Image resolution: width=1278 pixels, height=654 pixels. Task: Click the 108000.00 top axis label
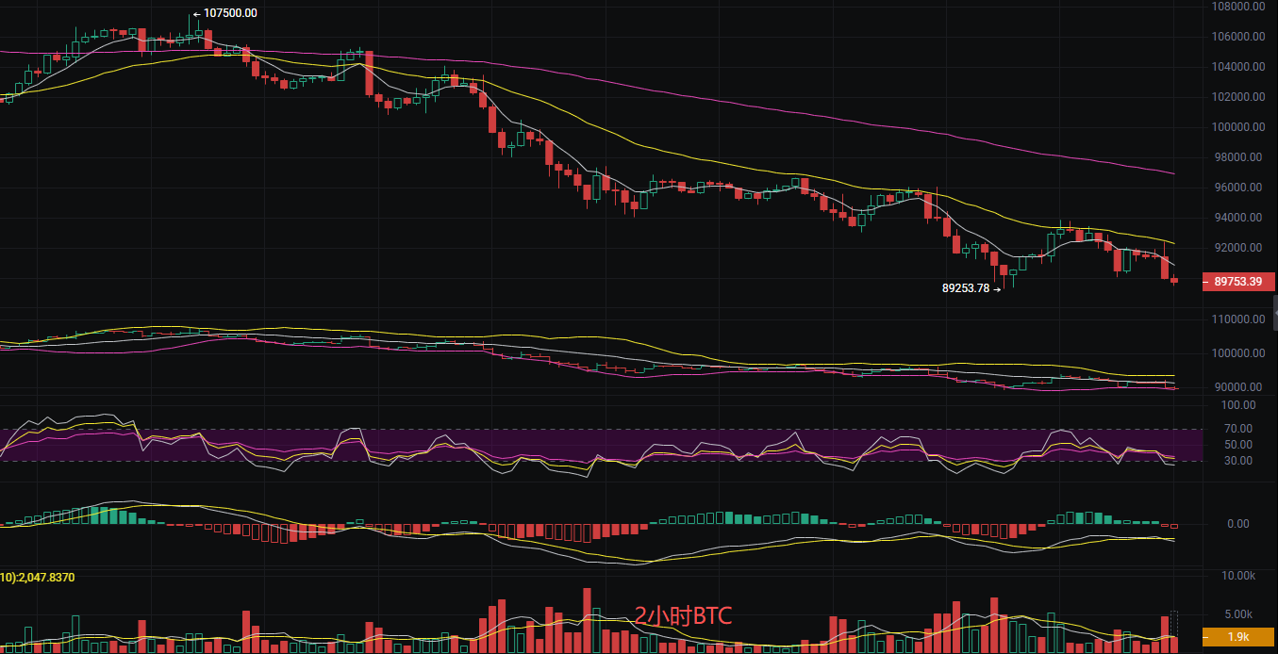point(1237,7)
